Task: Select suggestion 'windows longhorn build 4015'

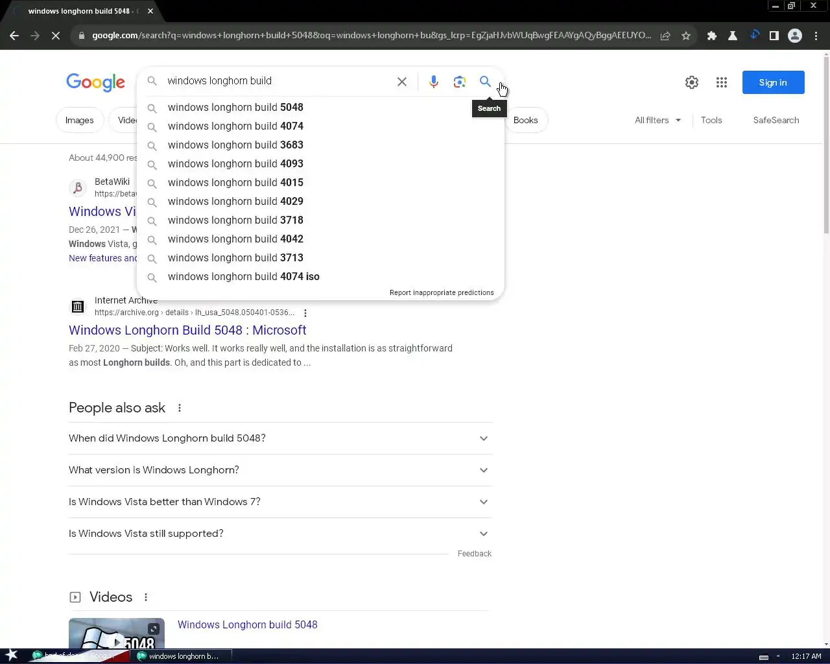Action: (x=320, y=183)
